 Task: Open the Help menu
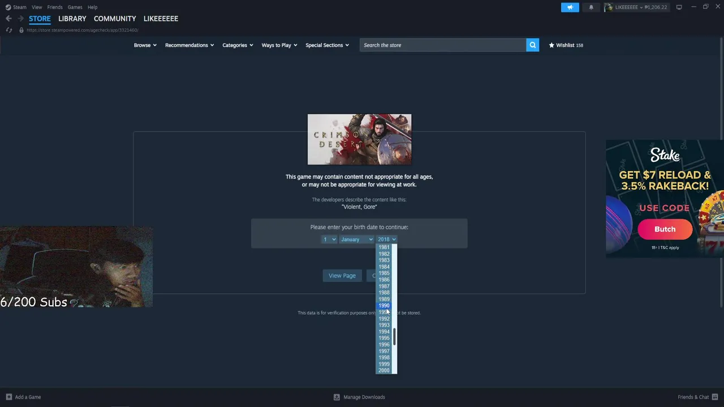pyautogui.click(x=92, y=7)
